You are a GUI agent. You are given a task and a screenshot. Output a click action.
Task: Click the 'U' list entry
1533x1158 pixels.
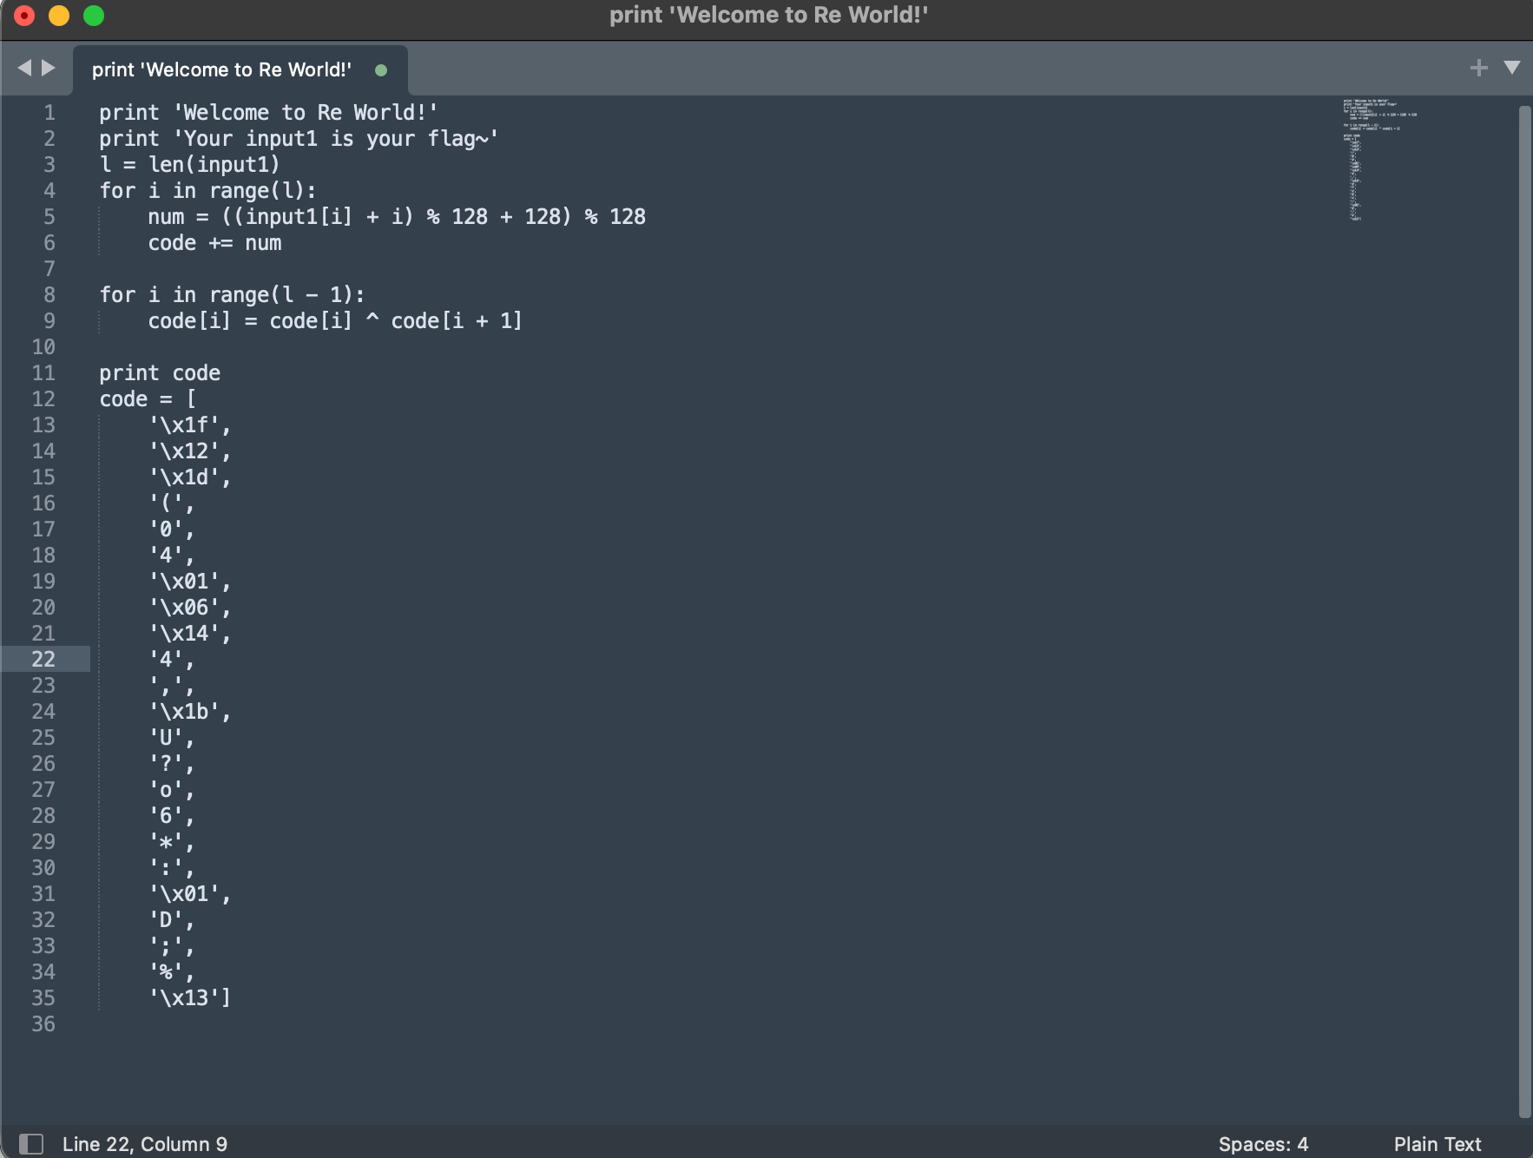(x=172, y=738)
